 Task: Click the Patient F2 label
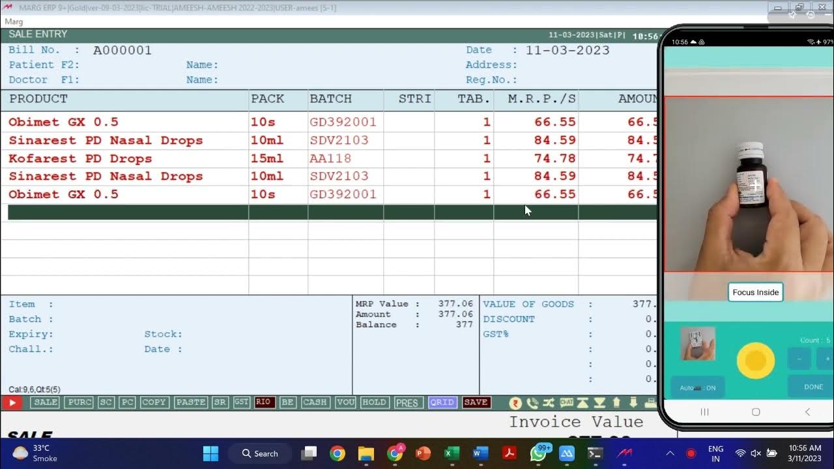[x=44, y=64]
